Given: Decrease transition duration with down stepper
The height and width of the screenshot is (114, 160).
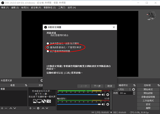Looking at the screenshot, I should (134, 94).
